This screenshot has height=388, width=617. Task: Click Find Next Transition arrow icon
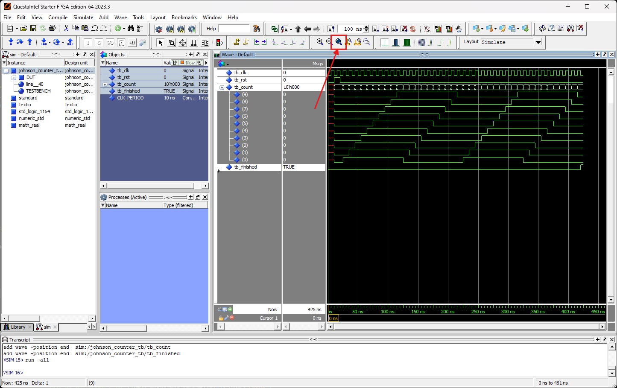[265, 42]
